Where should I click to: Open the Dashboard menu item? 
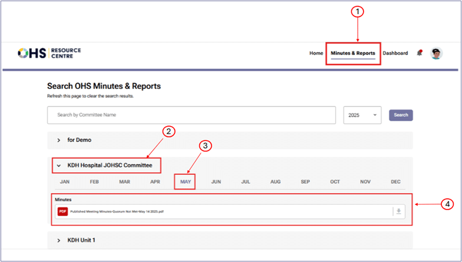pos(395,54)
